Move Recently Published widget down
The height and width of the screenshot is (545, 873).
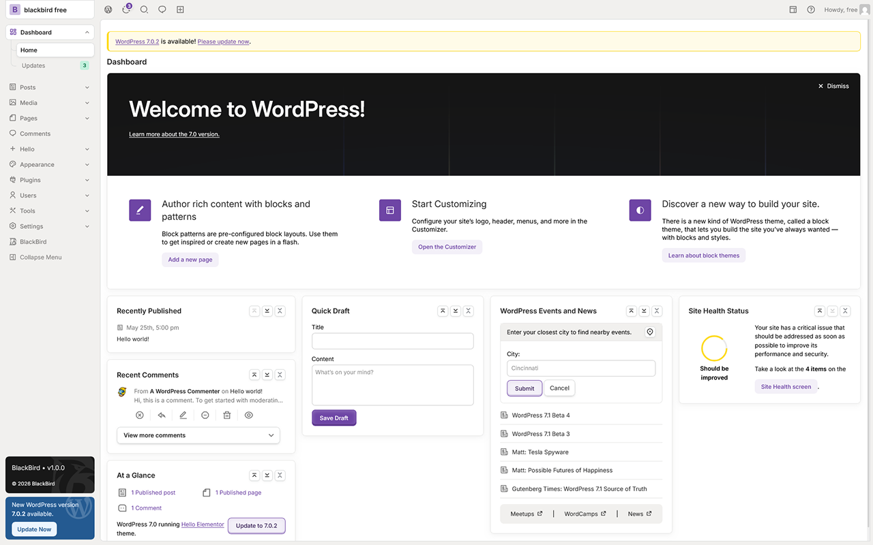tap(267, 311)
